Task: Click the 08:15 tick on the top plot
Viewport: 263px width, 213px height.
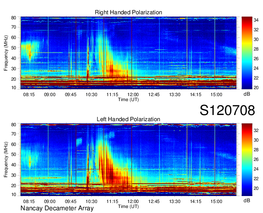Action: (x=29, y=95)
